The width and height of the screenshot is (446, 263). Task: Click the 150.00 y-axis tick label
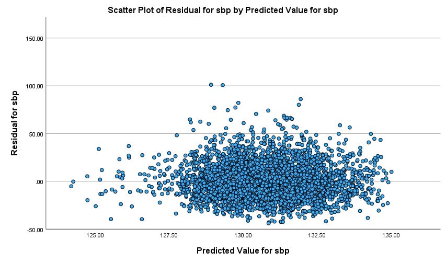(x=32, y=38)
